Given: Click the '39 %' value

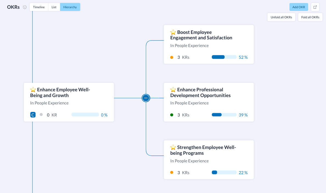Looking at the screenshot, I should tap(243, 115).
